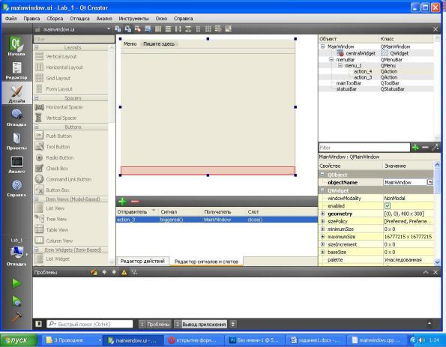The height and width of the screenshot is (347, 446).
Task: Toggle the enabled property checkbox
Action: (388, 205)
